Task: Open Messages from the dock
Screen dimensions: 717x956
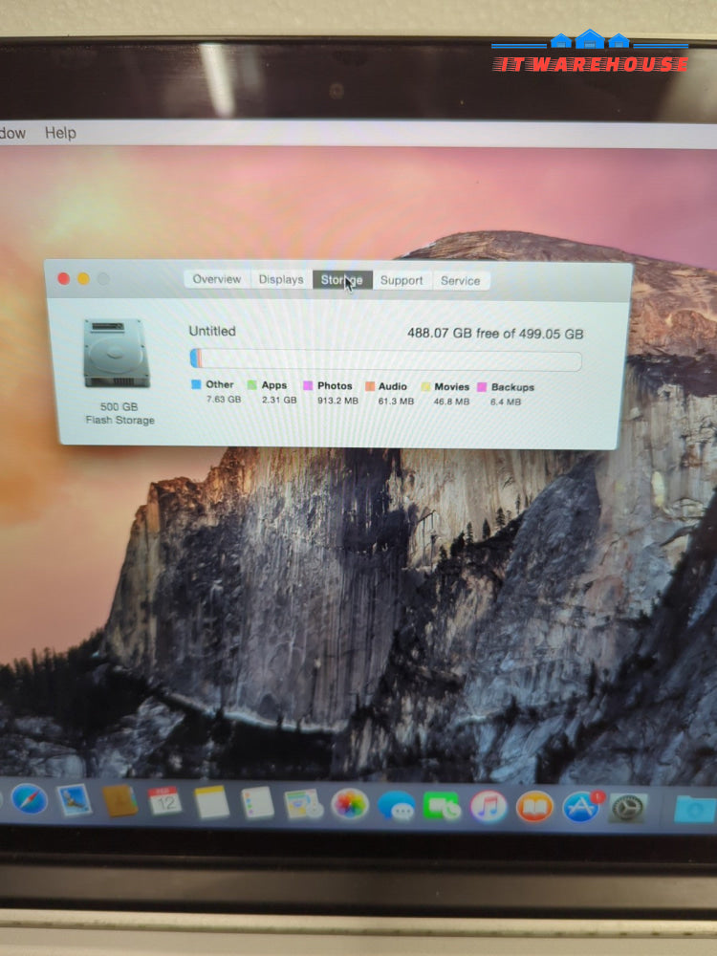Action: 396,806
